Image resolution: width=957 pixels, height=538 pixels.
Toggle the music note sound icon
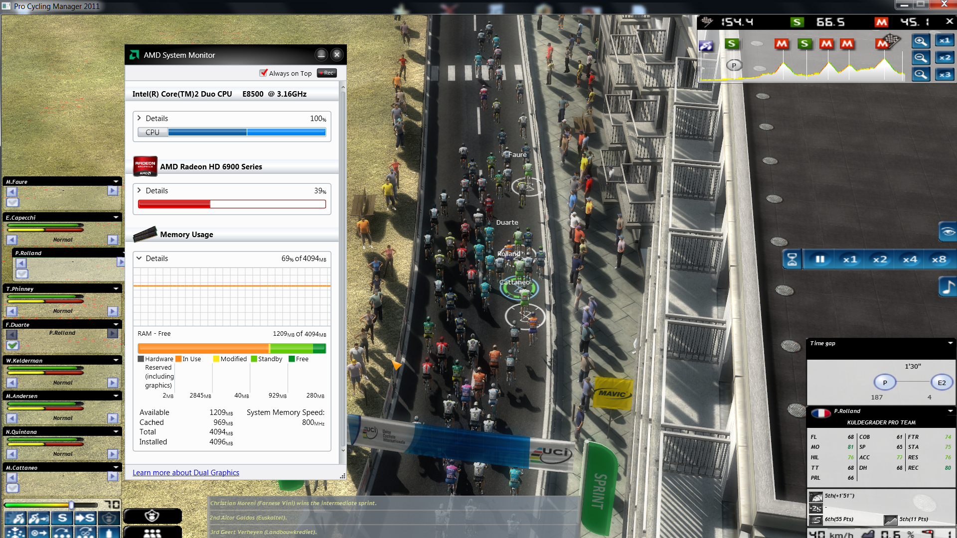point(948,287)
